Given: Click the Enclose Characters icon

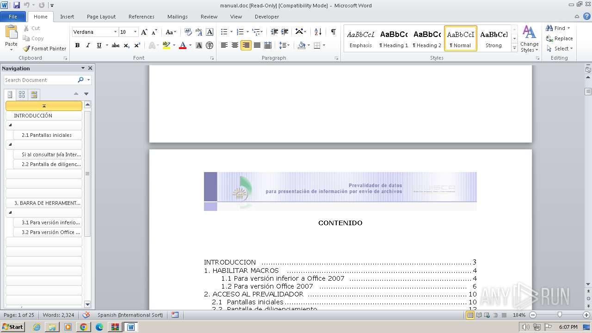Looking at the screenshot, I should (210, 45).
